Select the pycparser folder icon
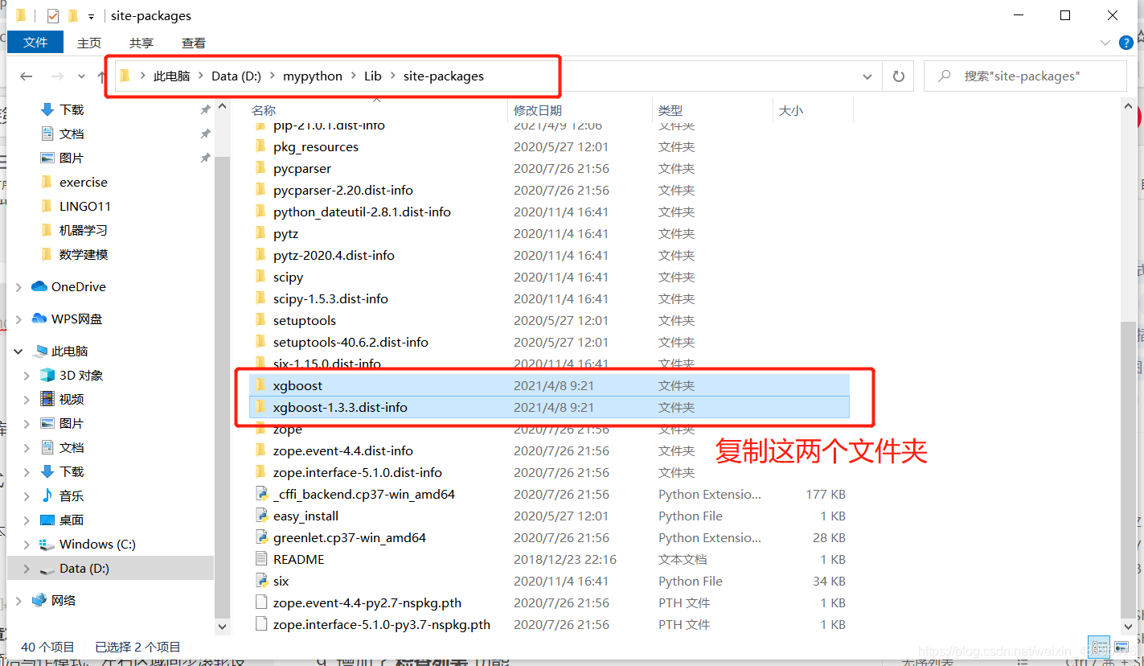This screenshot has width=1144, height=666. 260,168
